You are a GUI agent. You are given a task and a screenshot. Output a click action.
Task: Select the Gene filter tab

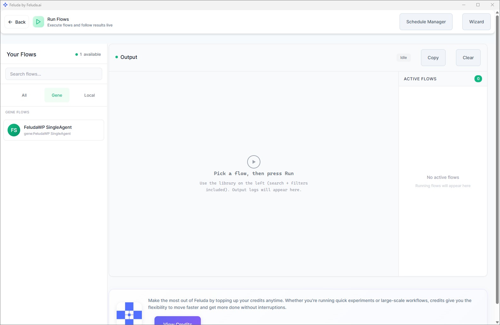pyautogui.click(x=57, y=95)
